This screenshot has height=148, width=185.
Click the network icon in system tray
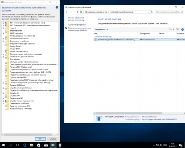point(157,145)
